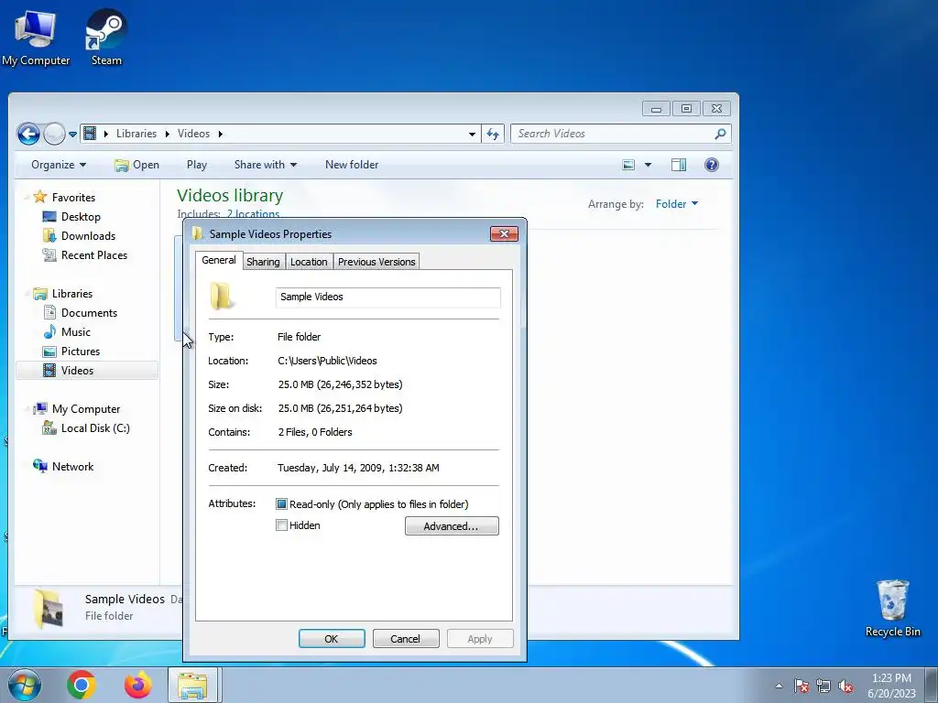The image size is (938, 703).
Task: Open the Pictures library
Action: 80,351
